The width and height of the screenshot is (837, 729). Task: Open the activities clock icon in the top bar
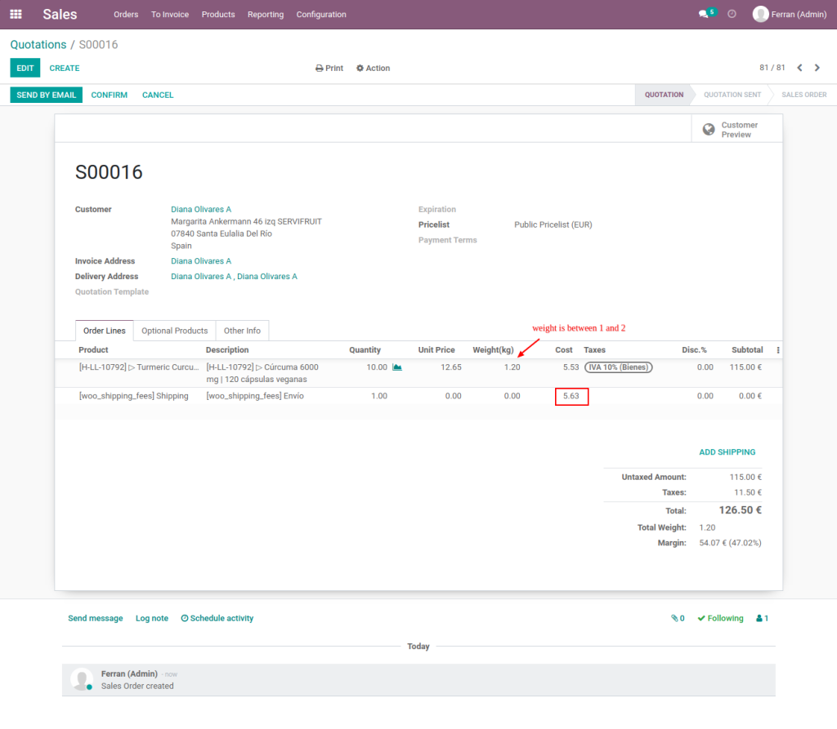pos(732,14)
